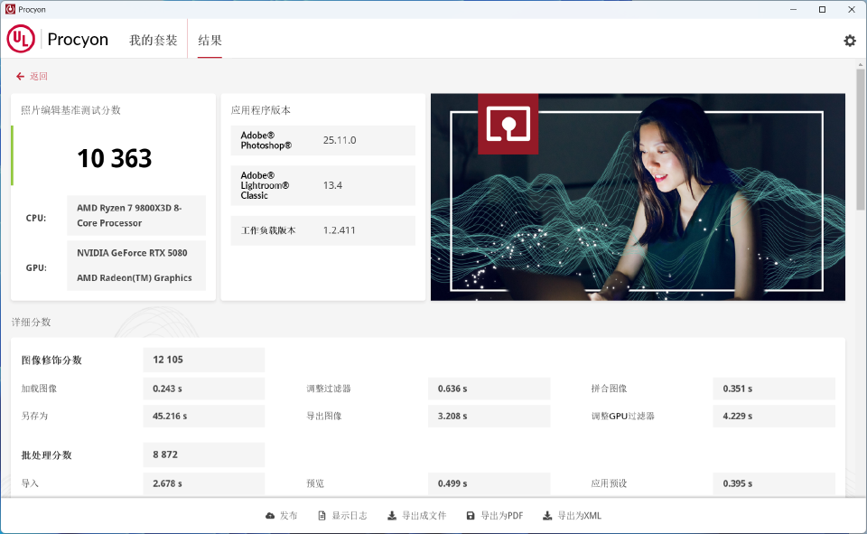Click the Procyon brand name in header
The height and width of the screenshot is (534, 867).
click(x=78, y=39)
